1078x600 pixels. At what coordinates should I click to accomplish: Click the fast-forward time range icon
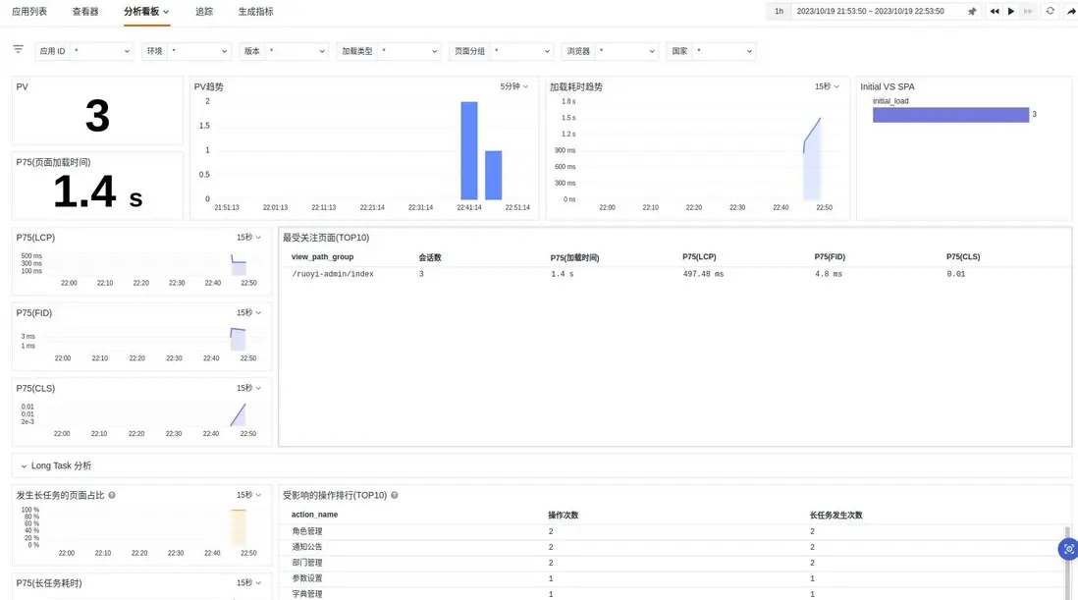1028,11
